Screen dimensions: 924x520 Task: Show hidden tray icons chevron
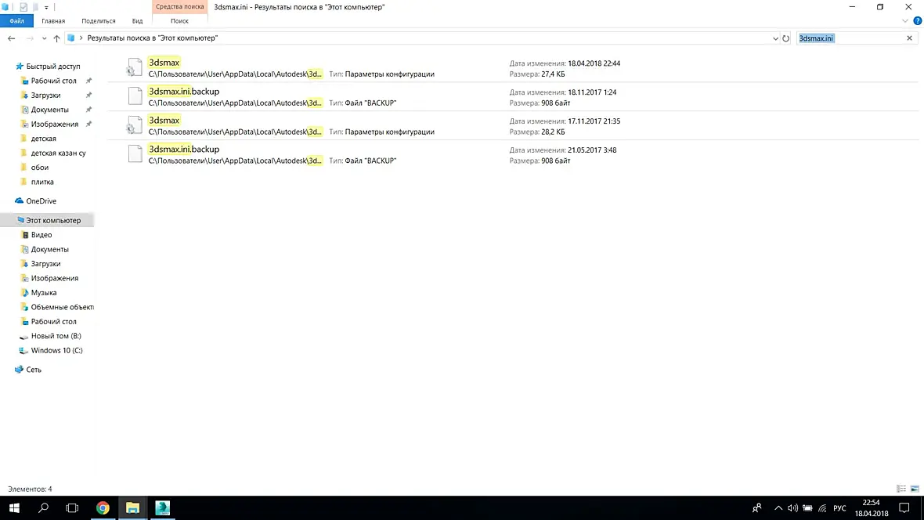tap(778, 507)
